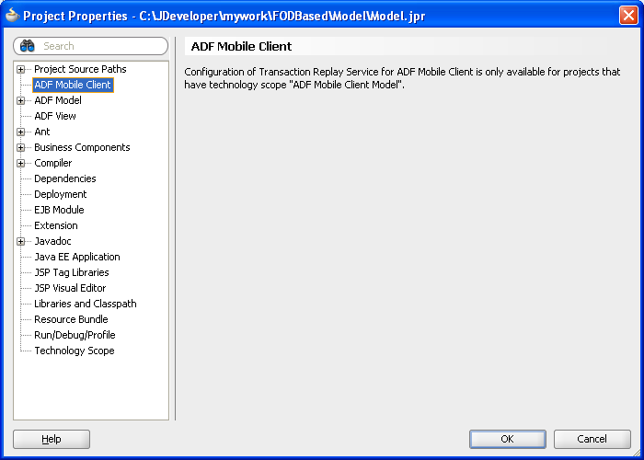
Task: Click the JDeveloper title bar icon
Action: 12,16
